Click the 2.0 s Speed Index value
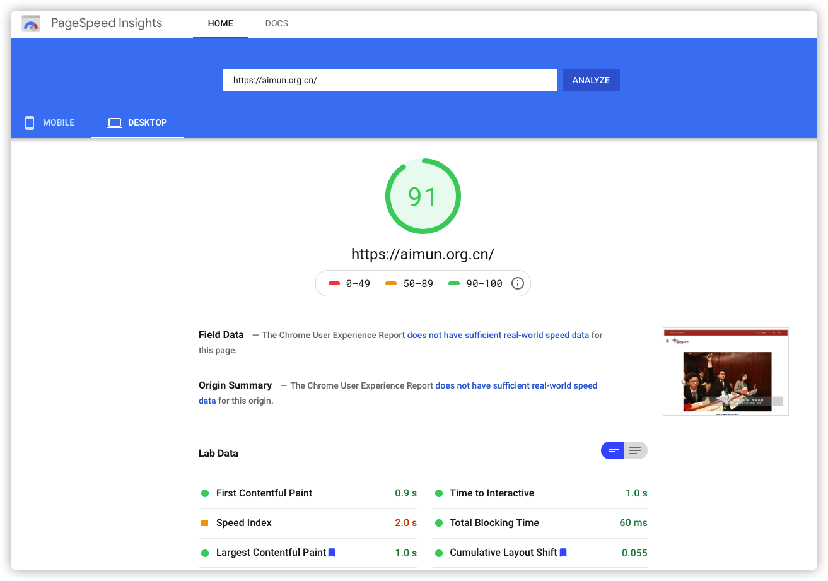The width and height of the screenshot is (828, 581). pos(406,523)
